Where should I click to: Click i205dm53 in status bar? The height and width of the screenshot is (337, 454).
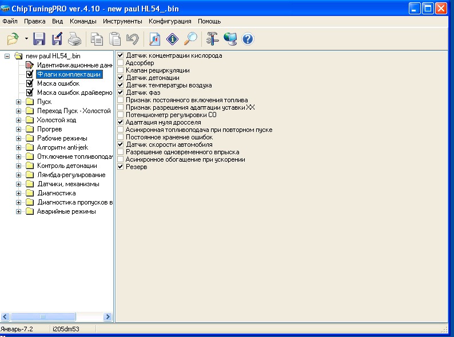click(x=66, y=329)
